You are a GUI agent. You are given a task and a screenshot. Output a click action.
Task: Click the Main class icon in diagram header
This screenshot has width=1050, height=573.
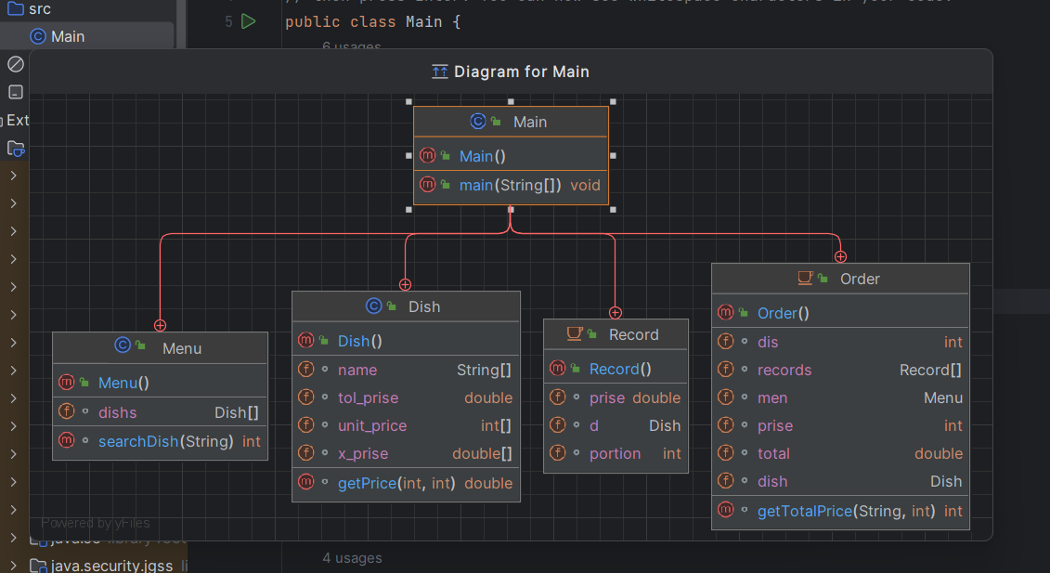coord(478,122)
